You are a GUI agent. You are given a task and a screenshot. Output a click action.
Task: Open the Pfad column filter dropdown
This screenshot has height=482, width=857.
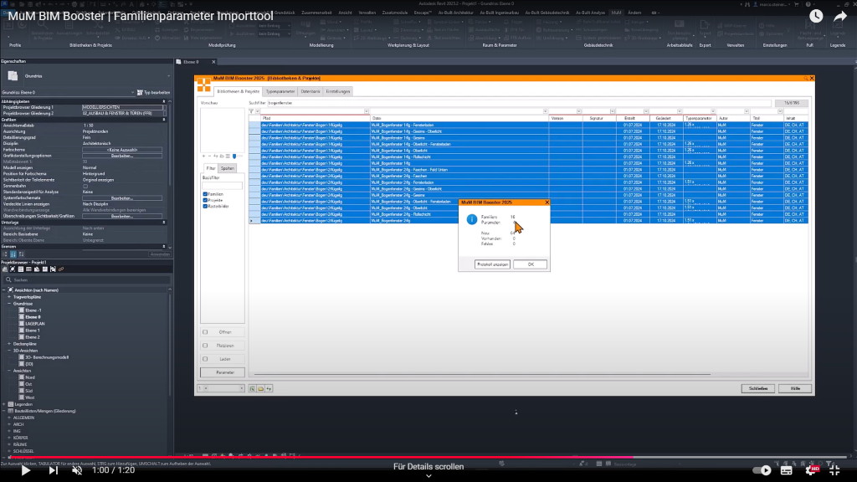tap(366, 111)
